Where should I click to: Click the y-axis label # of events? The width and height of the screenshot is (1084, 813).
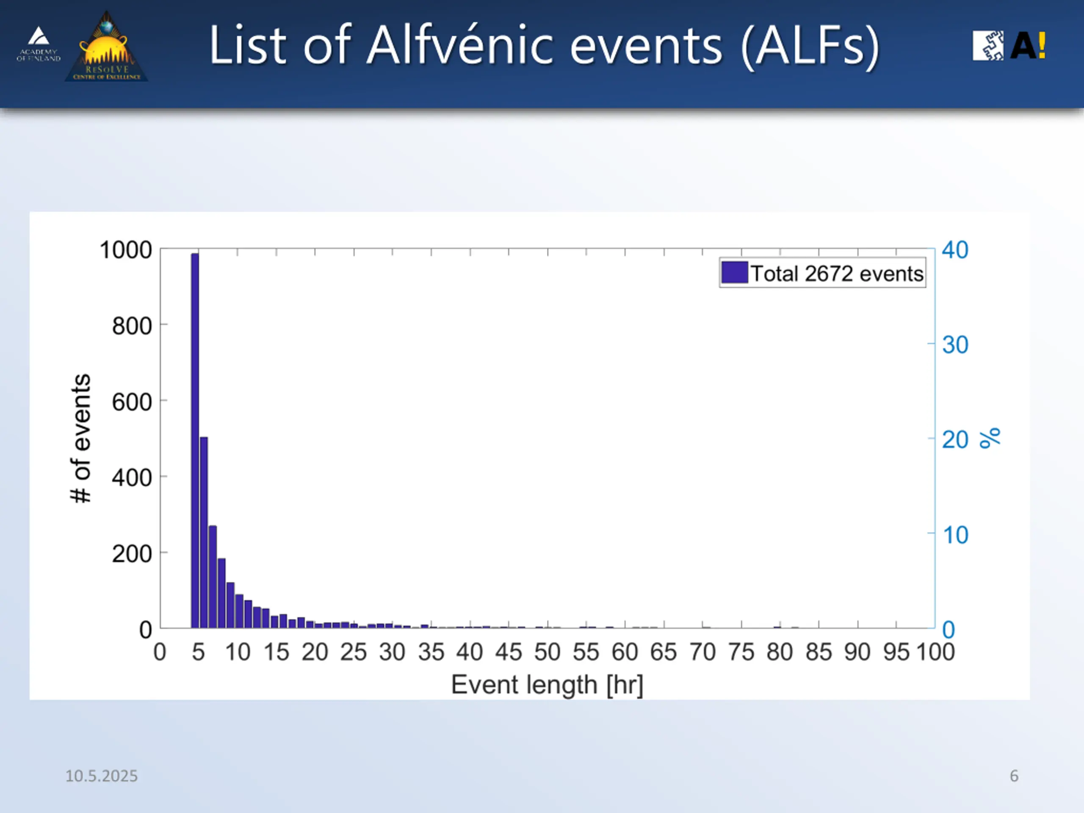[x=81, y=439]
